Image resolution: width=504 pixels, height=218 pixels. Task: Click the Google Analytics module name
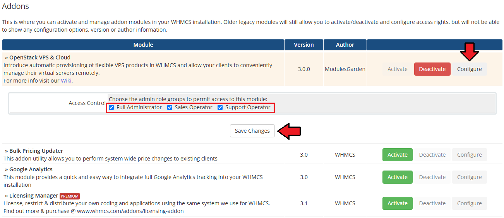click(x=31, y=169)
